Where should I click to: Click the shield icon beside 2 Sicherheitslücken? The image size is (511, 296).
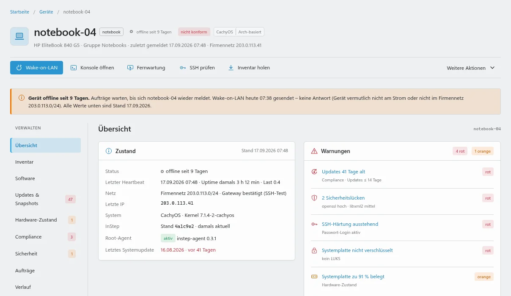[314, 198]
